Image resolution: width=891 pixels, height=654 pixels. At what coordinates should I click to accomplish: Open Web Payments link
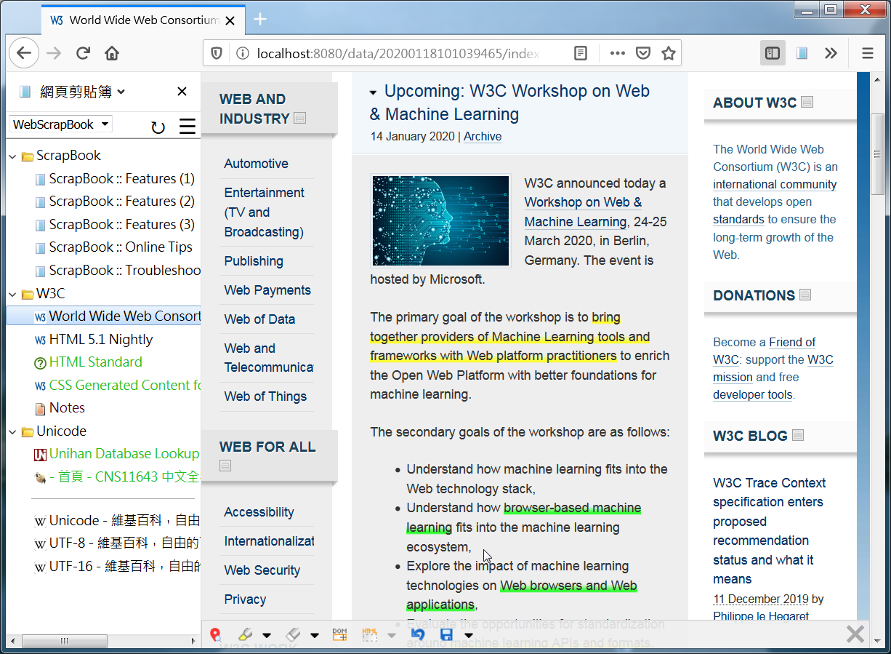coord(267,290)
